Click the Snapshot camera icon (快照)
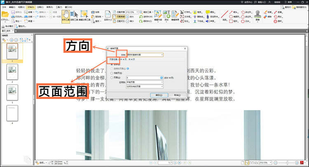This screenshot has width=309, height=167. pos(93,12)
